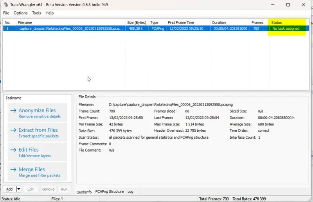Click the Anonymize Files arrow icon

13,111
